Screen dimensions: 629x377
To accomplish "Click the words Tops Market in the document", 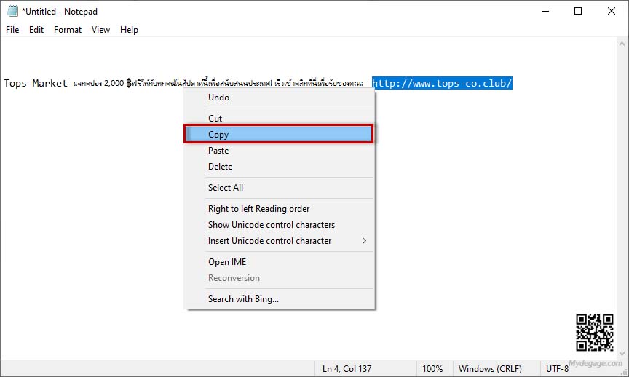I will click(36, 83).
